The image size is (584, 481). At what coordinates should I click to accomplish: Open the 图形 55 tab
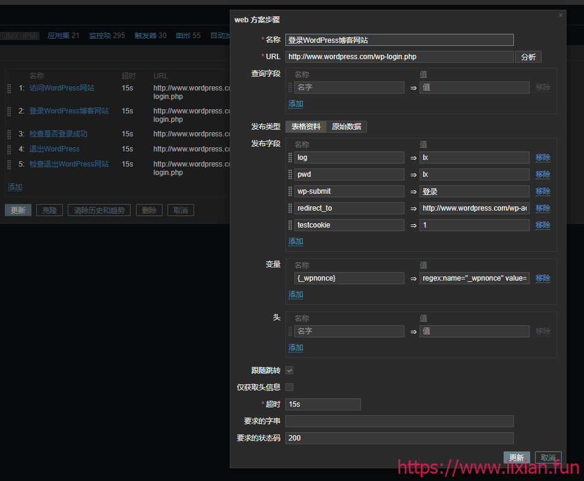[188, 36]
